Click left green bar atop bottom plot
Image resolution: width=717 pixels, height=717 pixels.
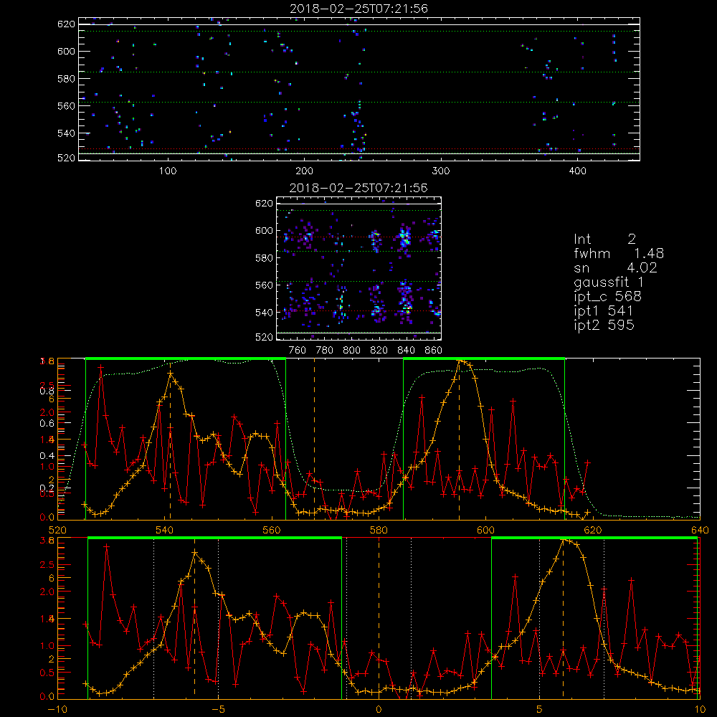pyautogui.click(x=214, y=538)
